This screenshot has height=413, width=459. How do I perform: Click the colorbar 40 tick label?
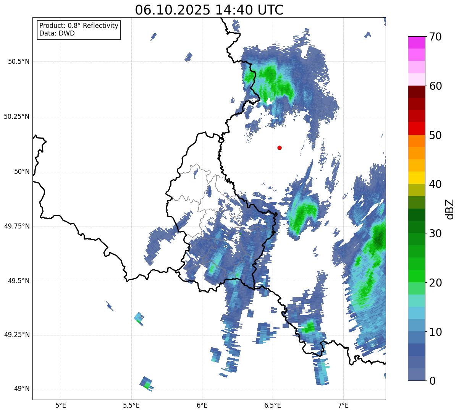(x=435, y=184)
